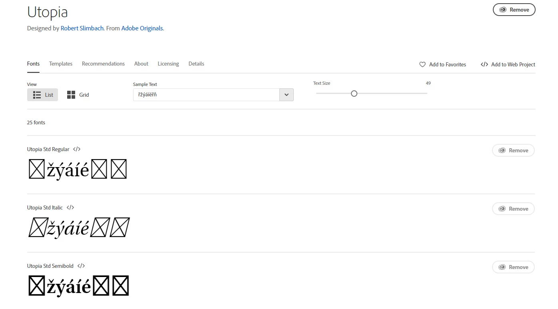Click the Utopia Std Semibold sample preview

click(x=79, y=286)
